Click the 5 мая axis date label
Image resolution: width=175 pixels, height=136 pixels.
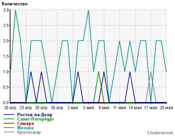pyautogui.click(x=89, y=108)
